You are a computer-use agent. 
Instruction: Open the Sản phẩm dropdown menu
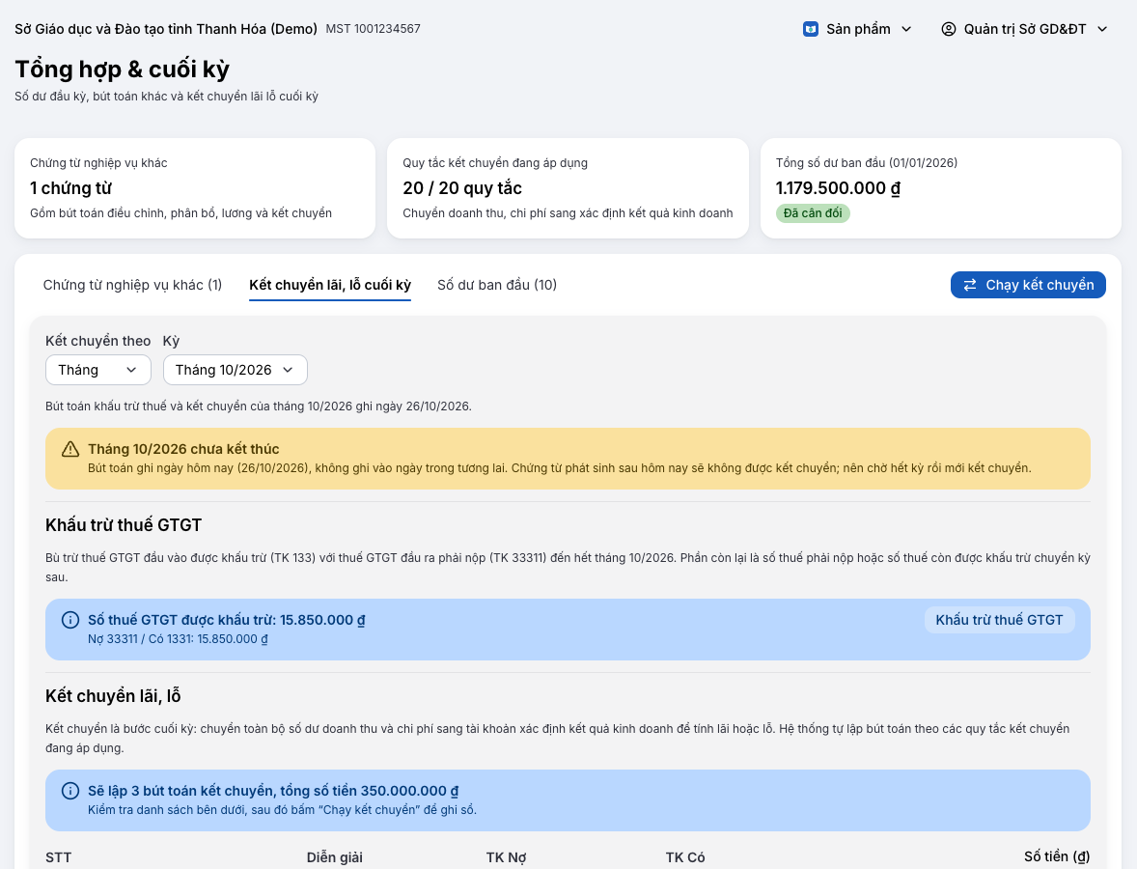pos(858,29)
